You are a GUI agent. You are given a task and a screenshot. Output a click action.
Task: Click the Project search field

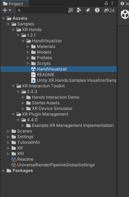coord(42,10)
